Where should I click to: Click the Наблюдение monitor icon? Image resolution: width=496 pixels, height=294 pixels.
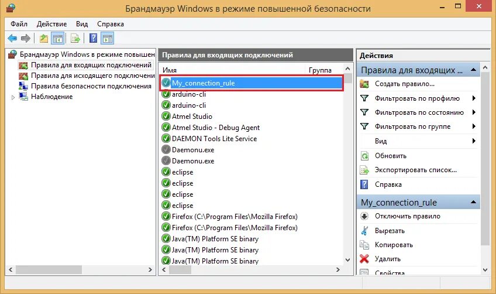coord(23,97)
